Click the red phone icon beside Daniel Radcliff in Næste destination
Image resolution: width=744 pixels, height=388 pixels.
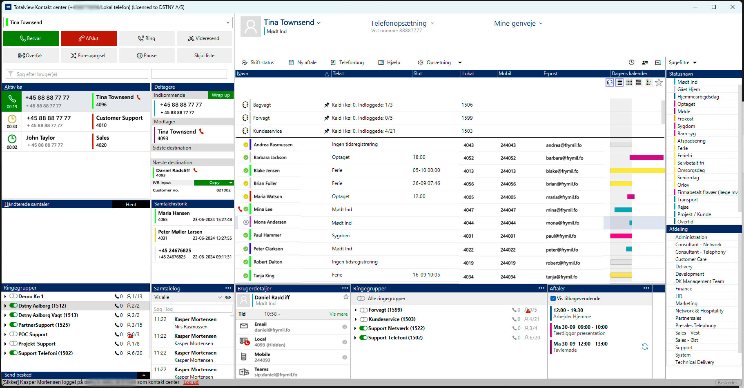(195, 170)
